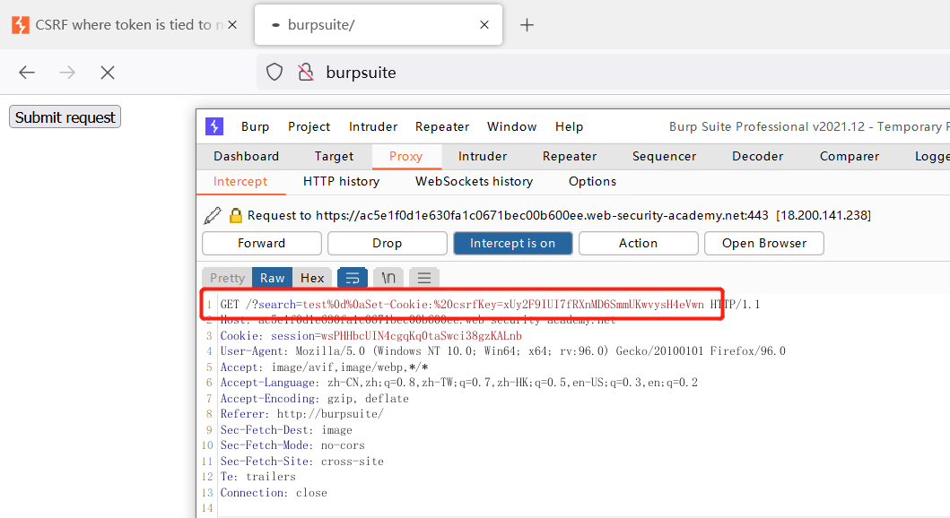Toggle the word wrap icon button
Viewport: 950px width, 518px height.
click(352, 278)
